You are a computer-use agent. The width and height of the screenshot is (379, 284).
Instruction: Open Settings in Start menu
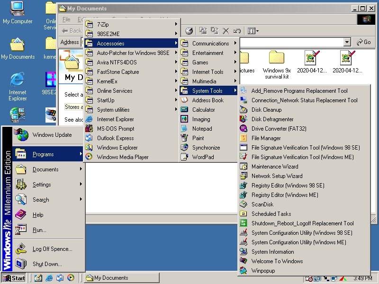[x=48, y=185]
